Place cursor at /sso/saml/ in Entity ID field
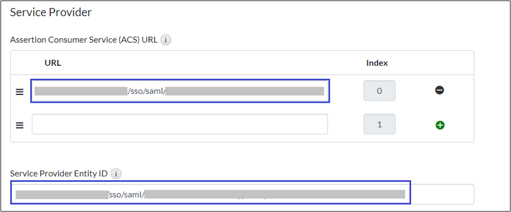The height and width of the screenshot is (212, 511). click(x=126, y=195)
